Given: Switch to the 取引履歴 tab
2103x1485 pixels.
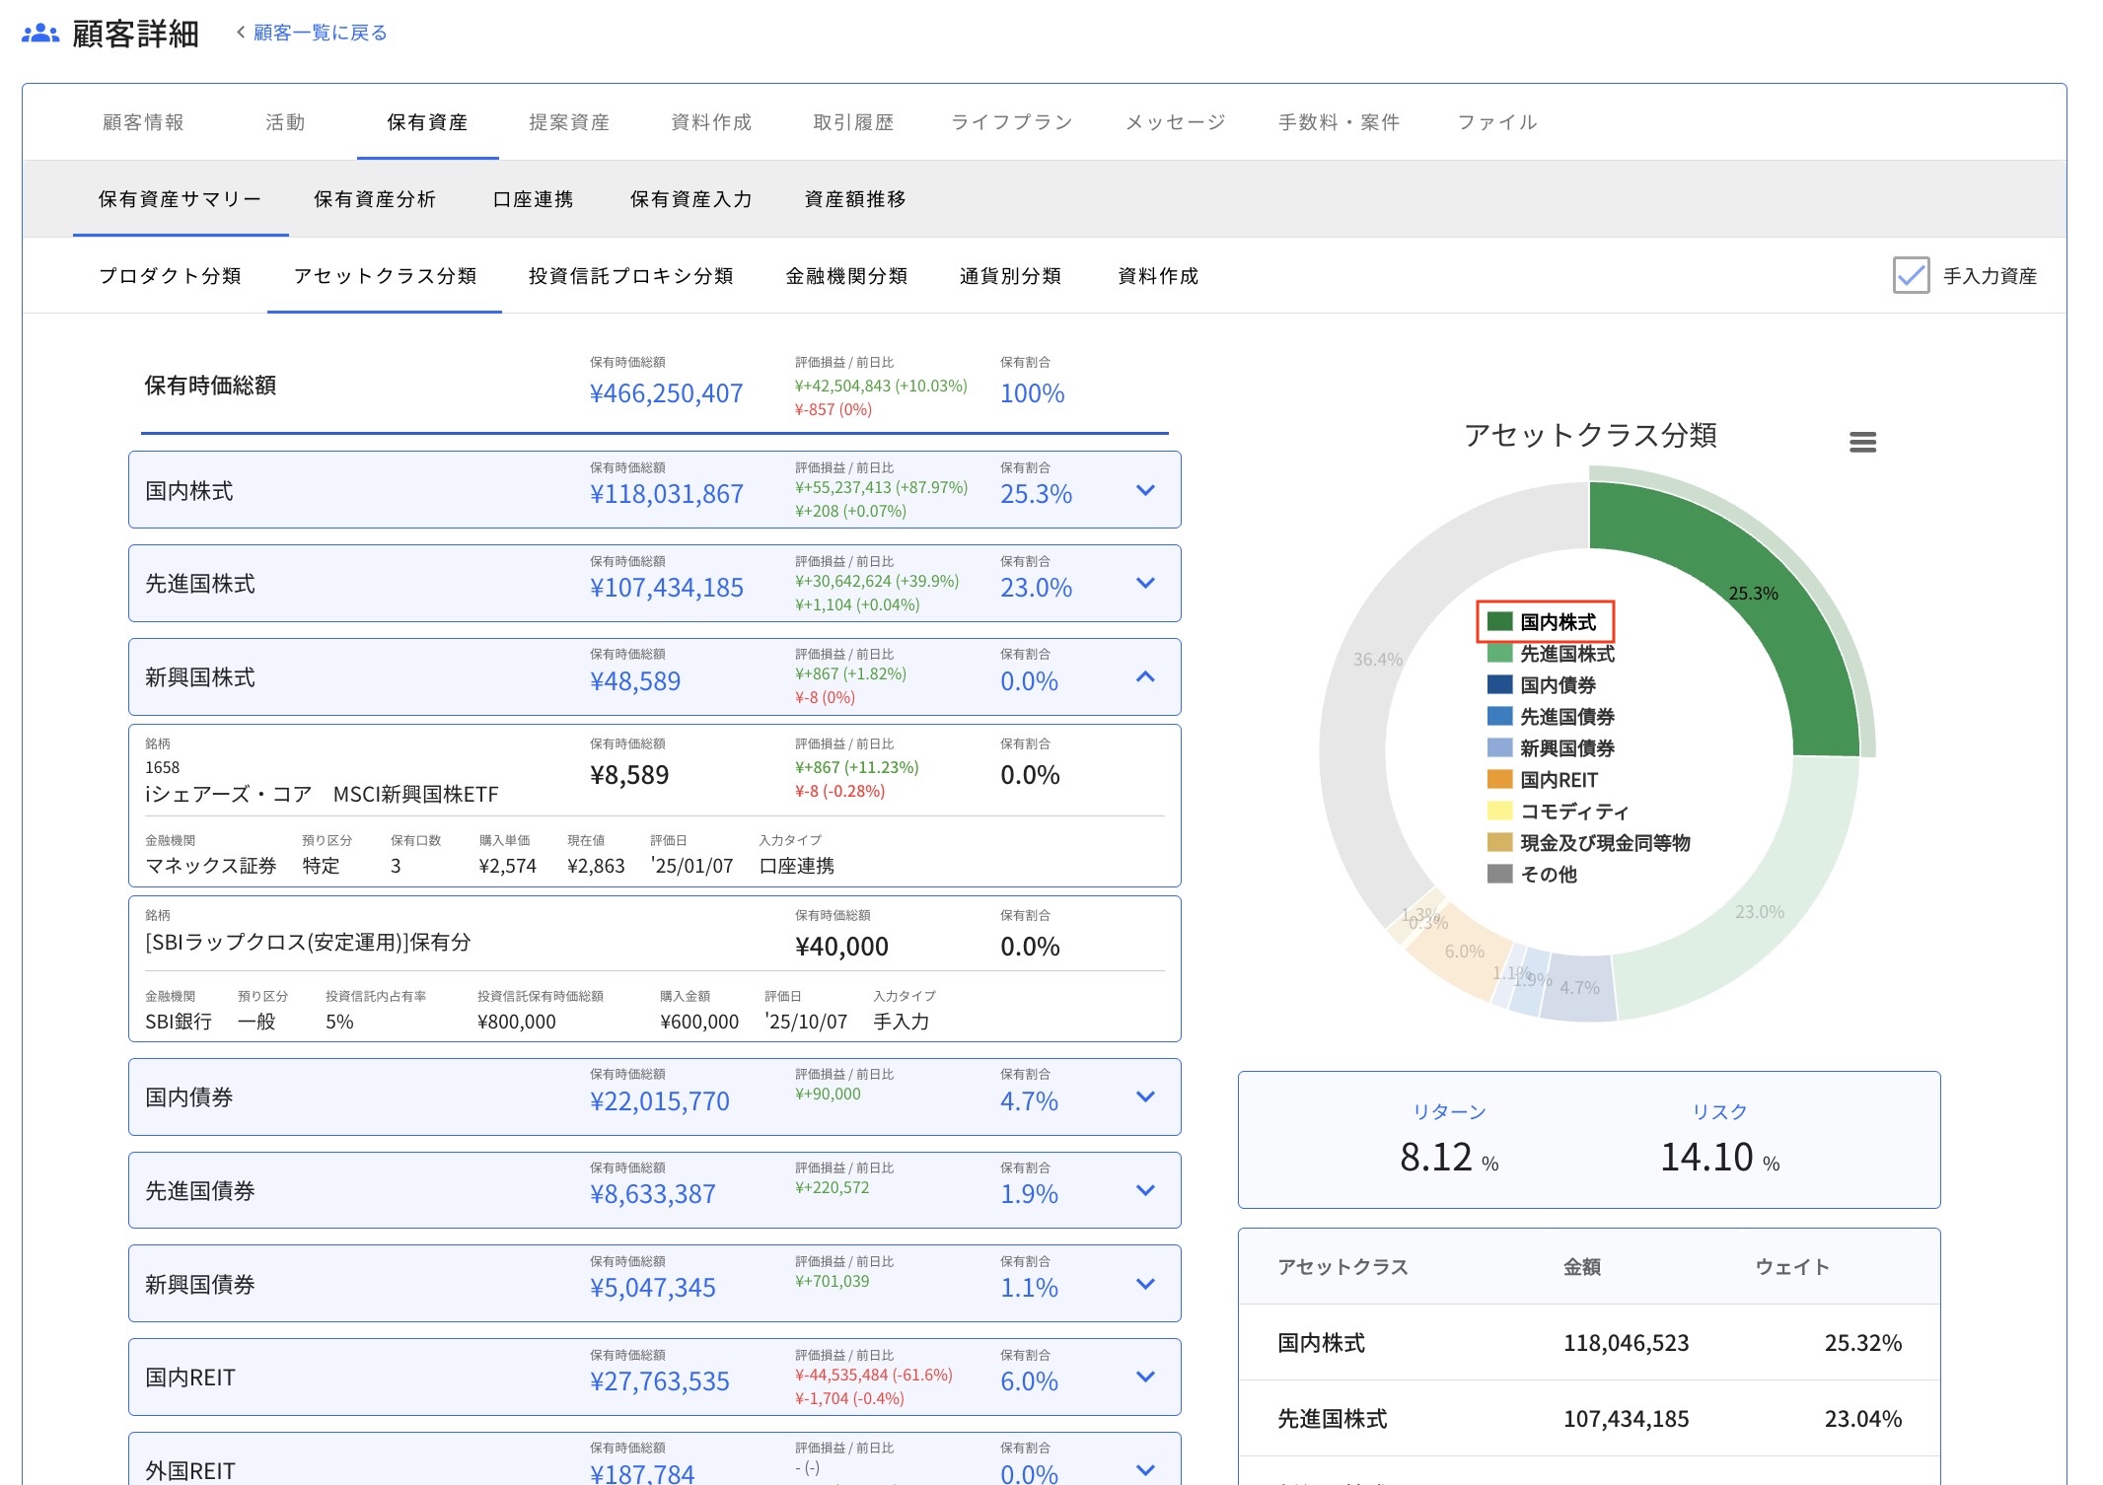Looking at the screenshot, I should tap(853, 122).
